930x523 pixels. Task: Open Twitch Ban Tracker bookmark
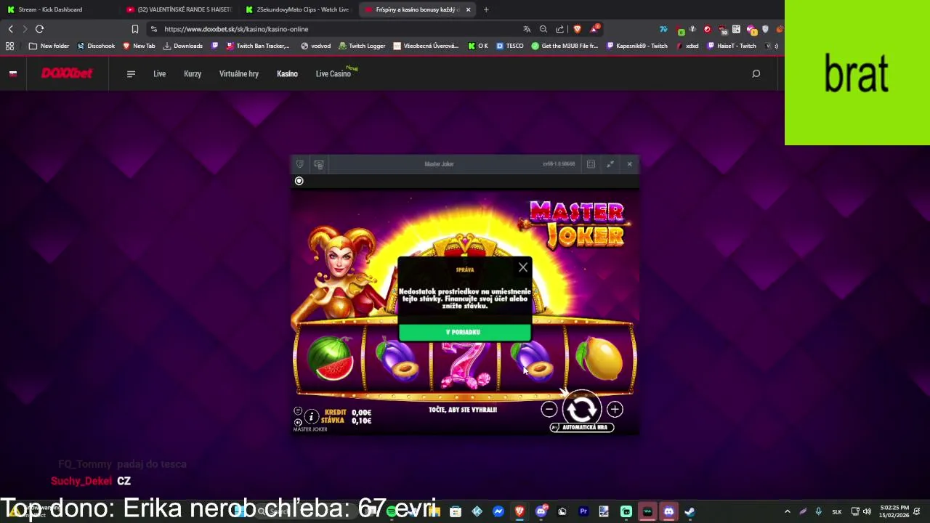(x=258, y=46)
